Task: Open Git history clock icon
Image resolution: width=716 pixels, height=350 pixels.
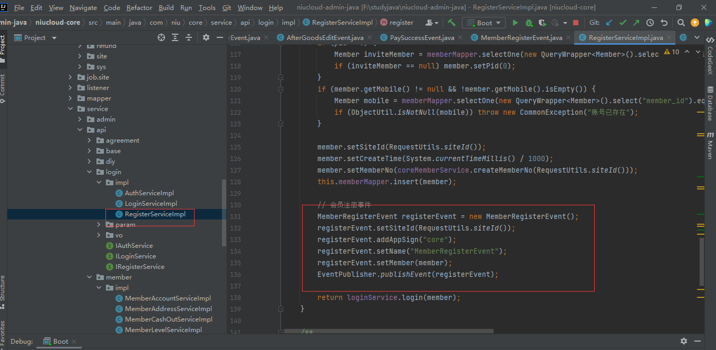Action: tap(650, 23)
